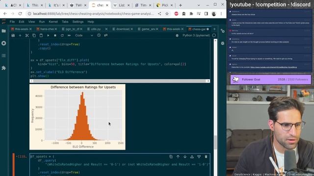The height and width of the screenshot is (176, 314).
Task: Click the collapse bar left of active cell
Action: click(14, 164)
